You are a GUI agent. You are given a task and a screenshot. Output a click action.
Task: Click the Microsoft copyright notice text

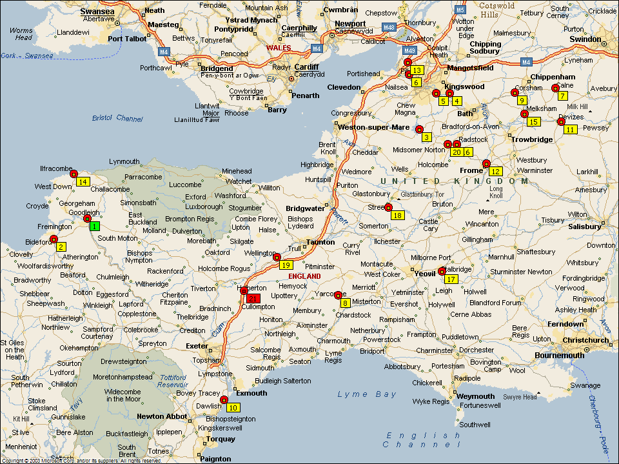click(x=83, y=461)
